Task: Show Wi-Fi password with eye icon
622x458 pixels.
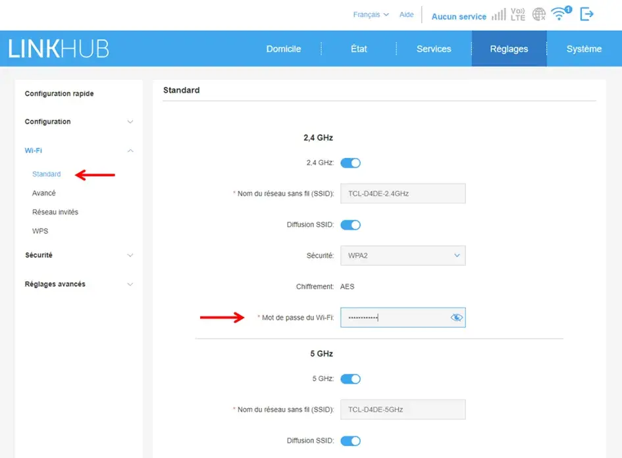Action: click(457, 318)
